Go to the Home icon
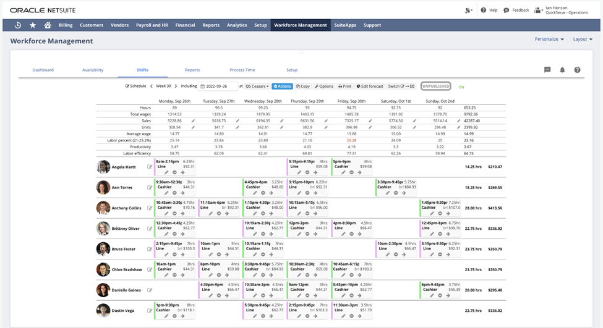The width and height of the screenshot is (603, 328). [x=48, y=25]
